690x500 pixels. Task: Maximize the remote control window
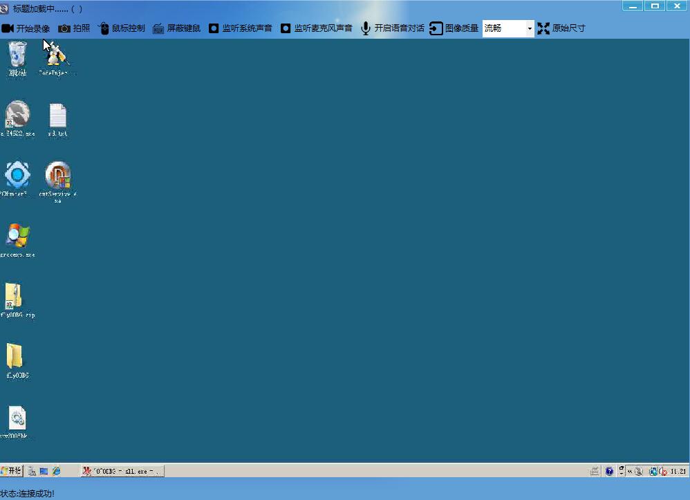click(x=655, y=6)
